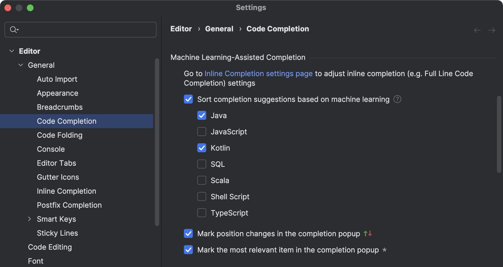
Task: Open the Code Folding settings page
Action: pos(60,135)
